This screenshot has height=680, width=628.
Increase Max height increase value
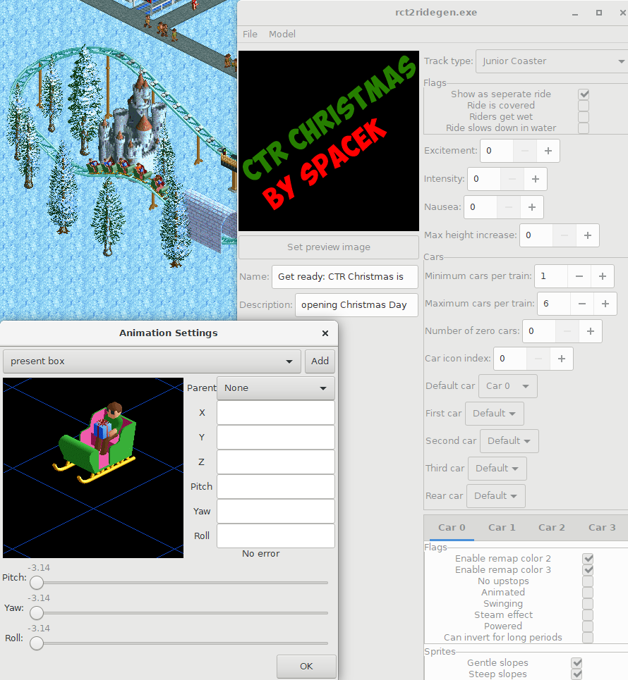[x=588, y=235]
